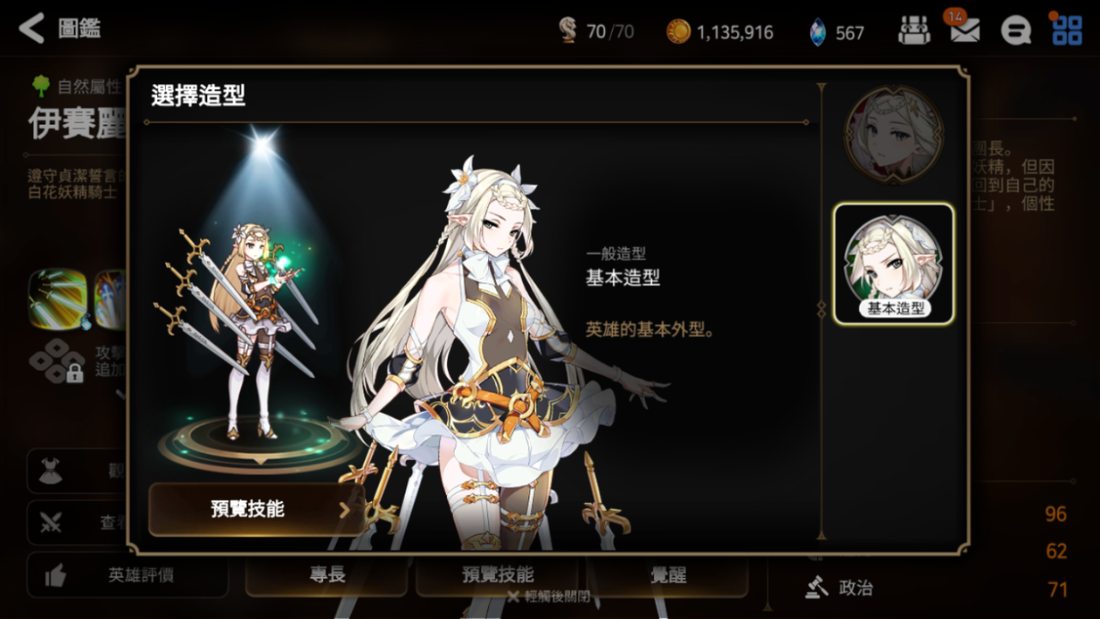Expand the arrow on the 預覽技能 button
The width and height of the screenshot is (1100, 619).
coord(345,510)
